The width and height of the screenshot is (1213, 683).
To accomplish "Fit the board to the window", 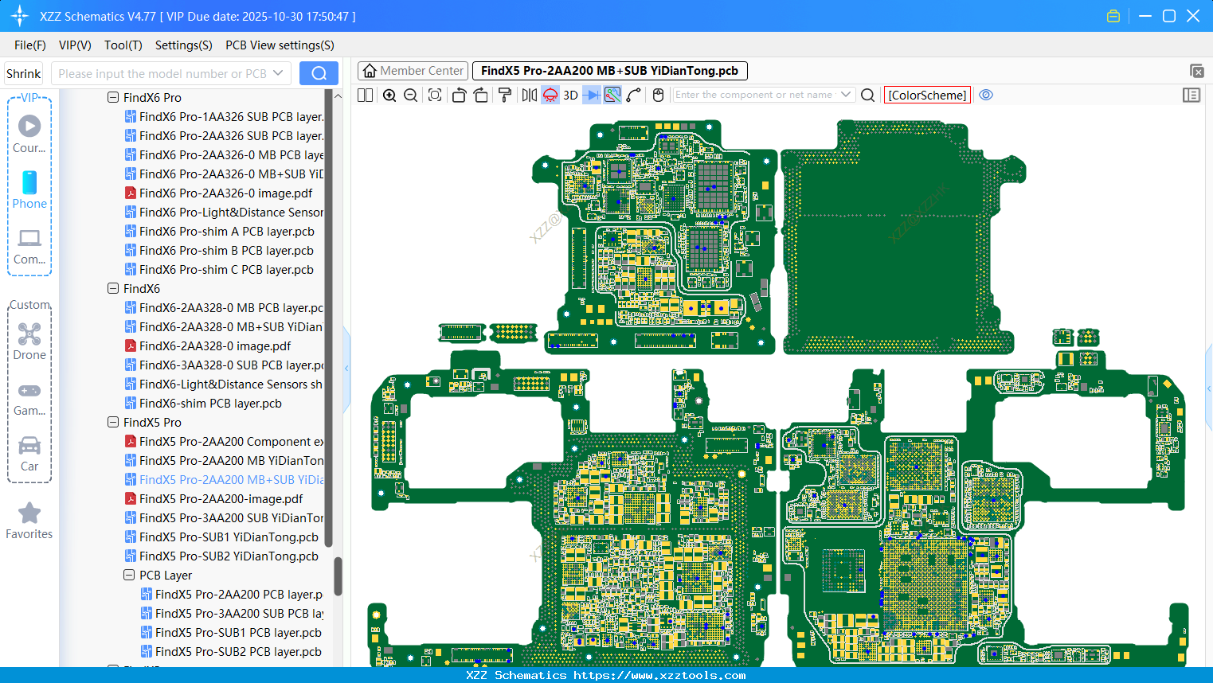I will pyautogui.click(x=435, y=95).
